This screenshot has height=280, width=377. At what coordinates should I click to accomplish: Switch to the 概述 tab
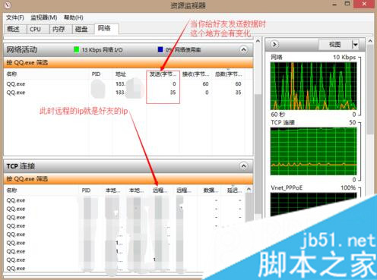15,29
